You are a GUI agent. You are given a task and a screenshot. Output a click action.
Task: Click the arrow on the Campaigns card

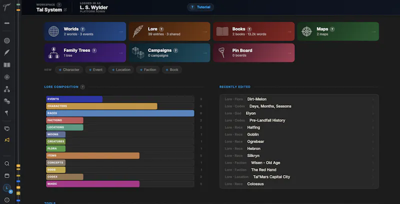click(x=205, y=53)
